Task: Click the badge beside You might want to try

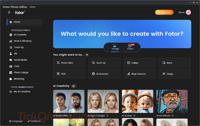Action: [87, 55]
